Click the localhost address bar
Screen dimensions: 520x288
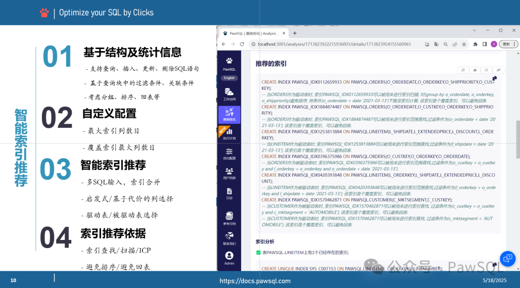pos(335,44)
